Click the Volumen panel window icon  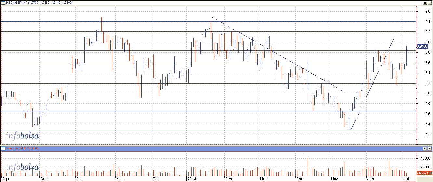3,148
